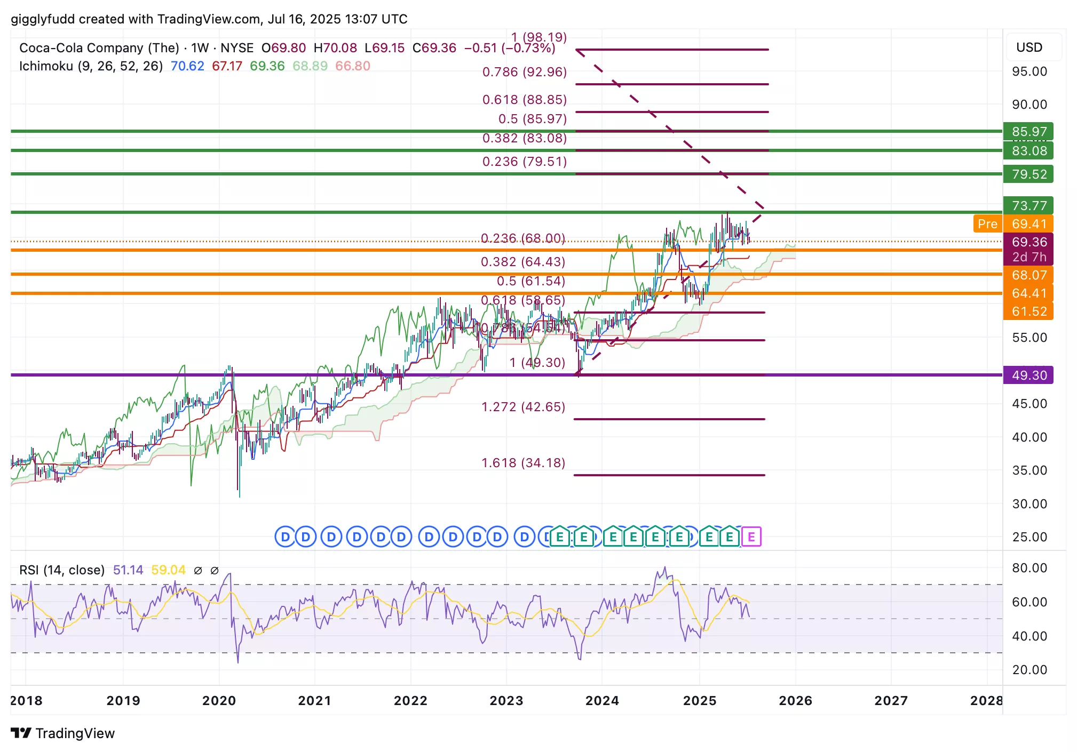Click the green 79.52 price axis label

coord(1029,174)
